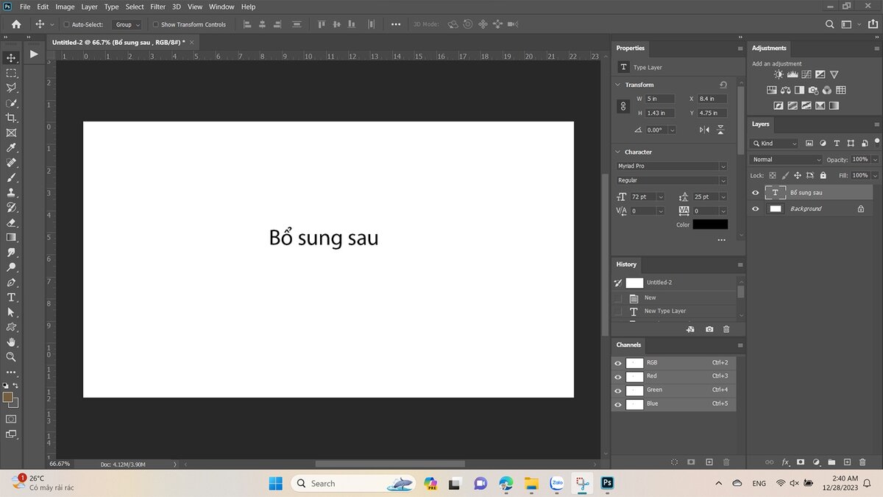Click the horizontal canvas scrollbar
This screenshot has width=883, height=497.
(x=390, y=465)
